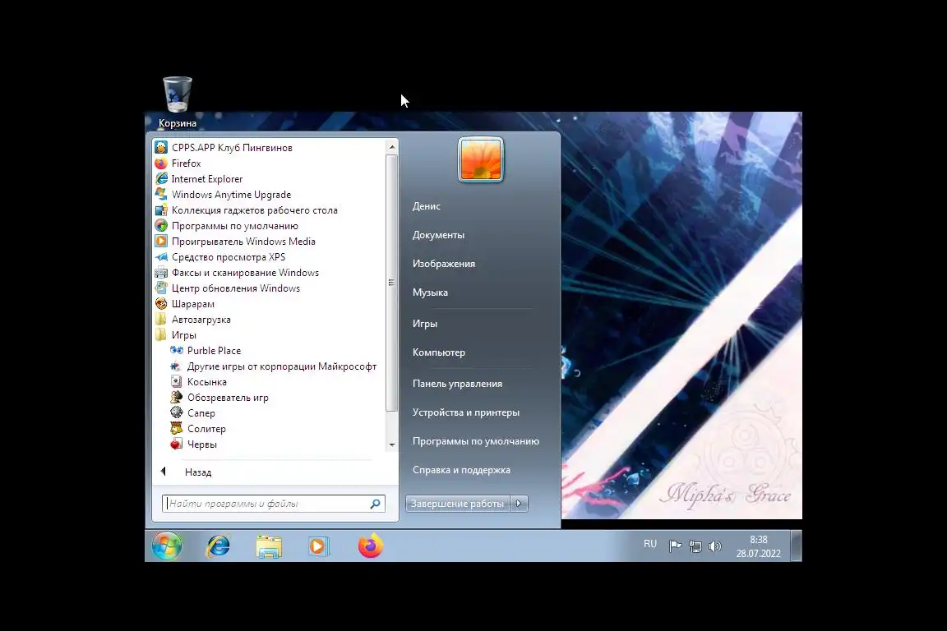Open Internet Explorer from the taskbar

[x=218, y=546]
